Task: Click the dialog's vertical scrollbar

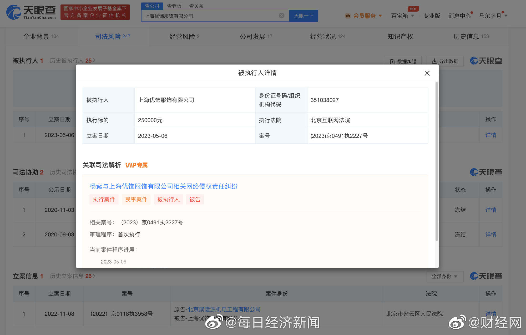Action: (437, 161)
